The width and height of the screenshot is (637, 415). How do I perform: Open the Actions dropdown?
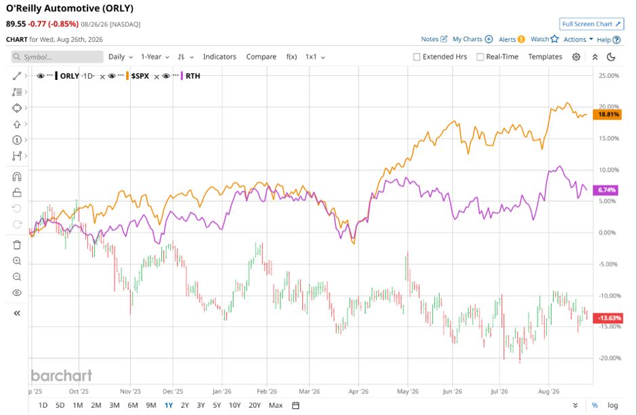pos(578,39)
